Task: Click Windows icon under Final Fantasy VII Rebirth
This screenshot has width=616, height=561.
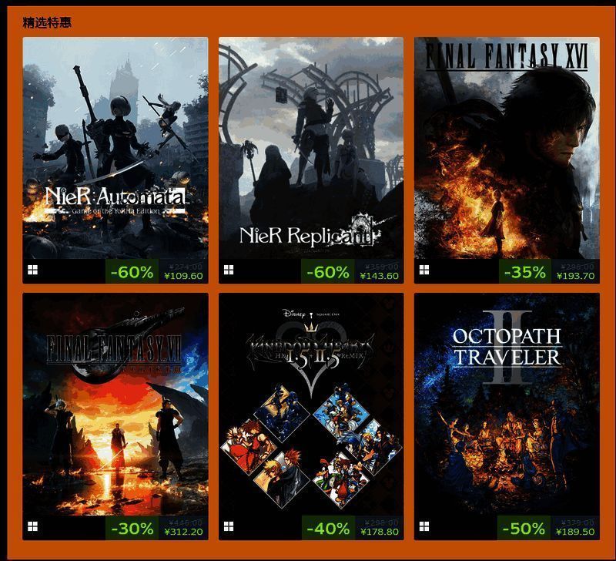Action: (x=32, y=526)
